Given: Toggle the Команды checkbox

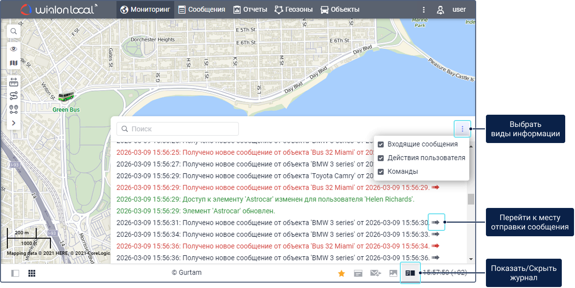Looking at the screenshot, I should 381,172.
